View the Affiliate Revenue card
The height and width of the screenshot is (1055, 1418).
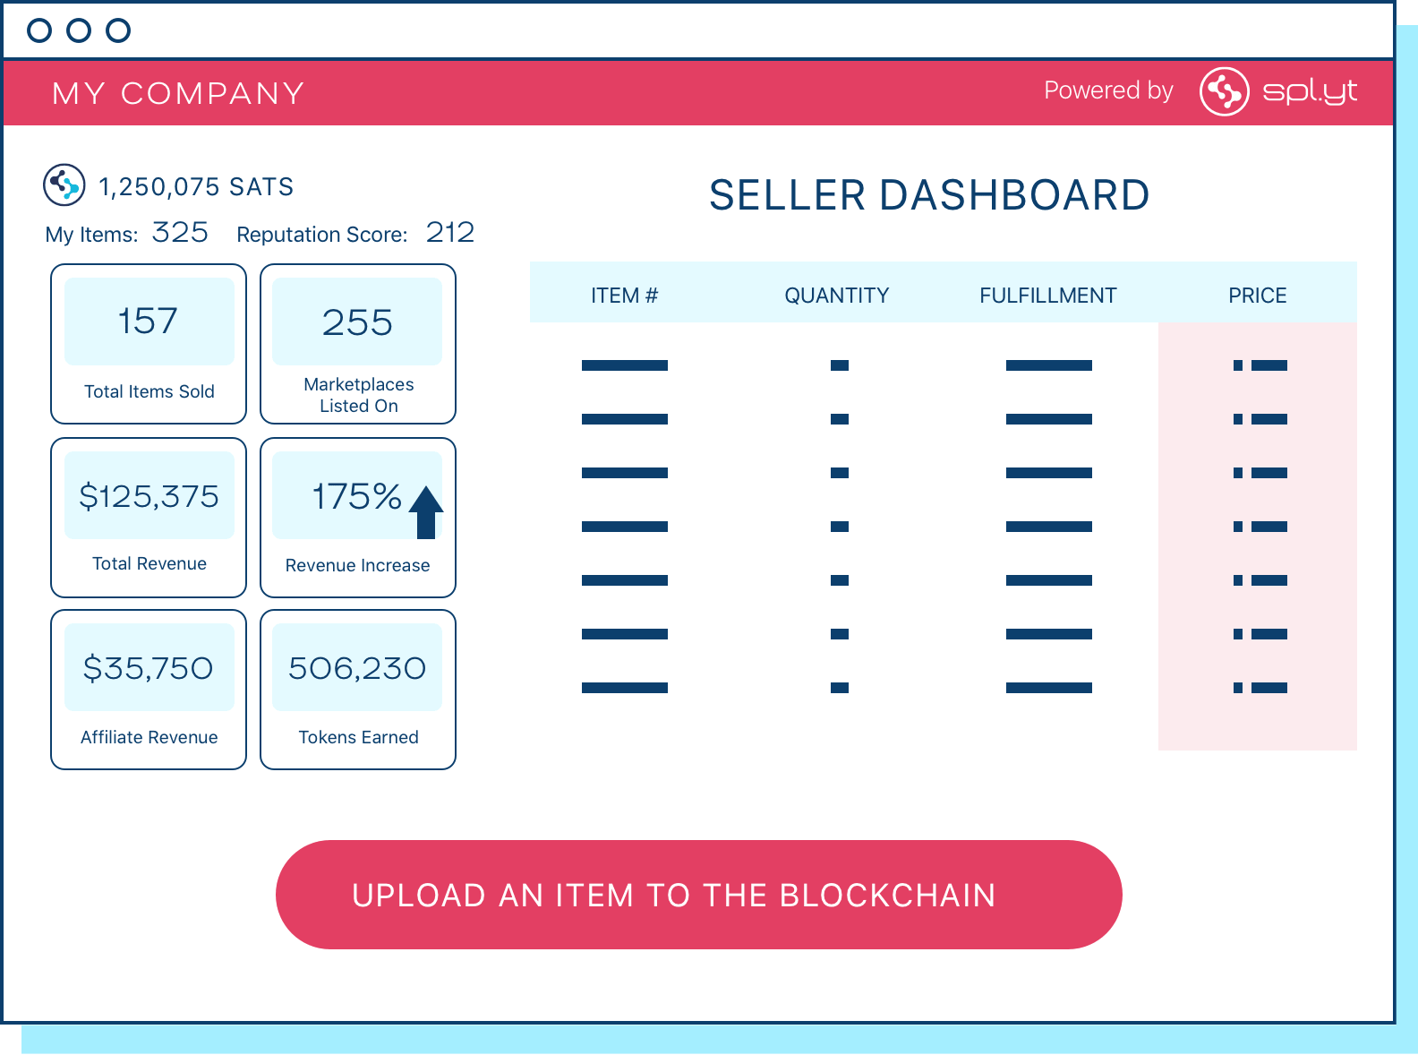tap(149, 690)
